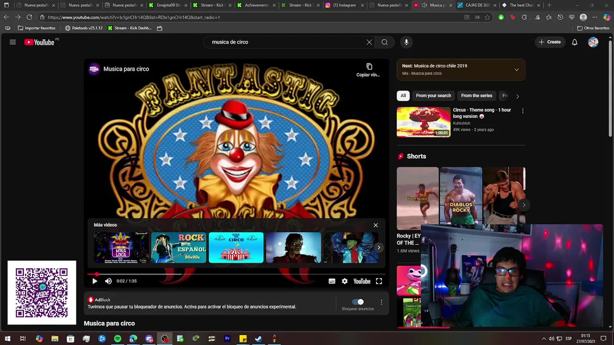Image resolution: width=614 pixels, height=345 pixels.
Task: Mute the video player volume
Action: [x=108, y=281]
